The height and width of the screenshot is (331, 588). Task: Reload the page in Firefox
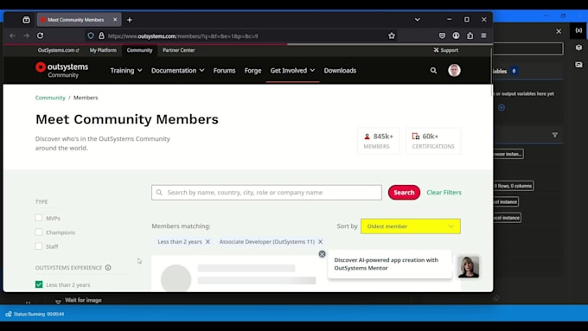pos(40,35)
